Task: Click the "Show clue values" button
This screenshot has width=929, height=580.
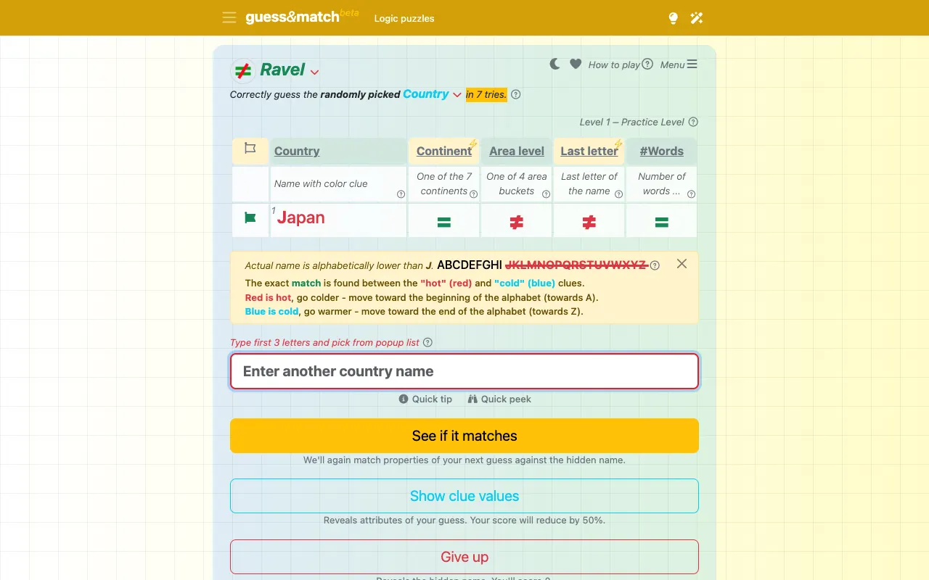Action: click(464, 496)
